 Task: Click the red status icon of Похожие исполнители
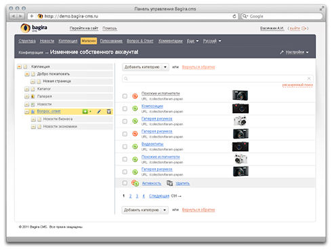pyautogui.click(x=135, y=96)
